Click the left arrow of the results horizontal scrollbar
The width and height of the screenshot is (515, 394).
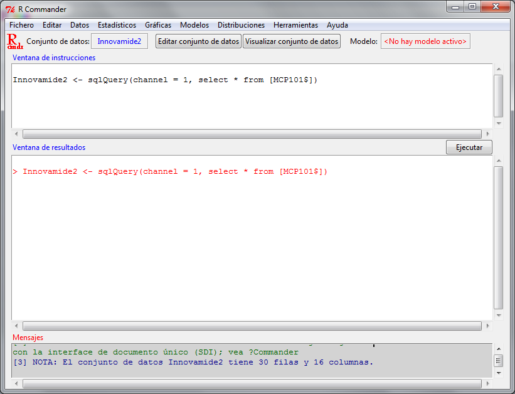pos(17,326)
